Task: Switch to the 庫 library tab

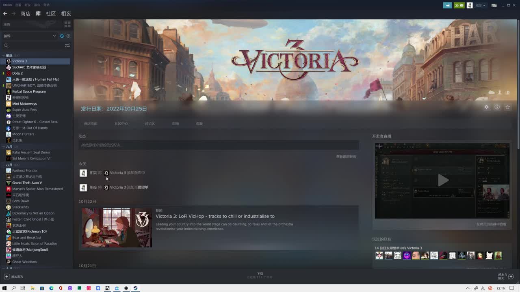Action: [x=38, y=13]
